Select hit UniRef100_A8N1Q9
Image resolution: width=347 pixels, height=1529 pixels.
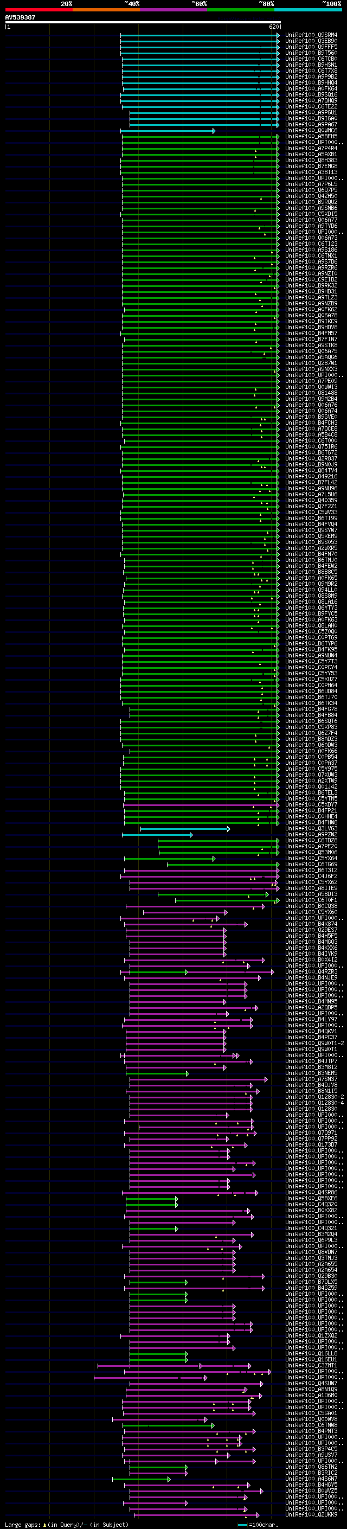coord(311,1389)
